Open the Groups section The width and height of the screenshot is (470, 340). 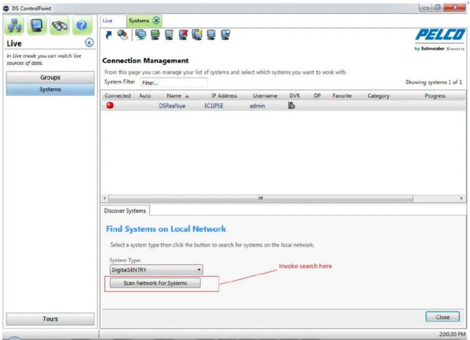[50, 77]
